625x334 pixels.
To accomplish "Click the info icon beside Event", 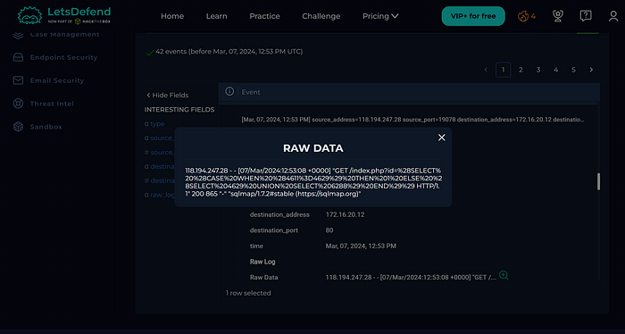I will click(229, 91).
